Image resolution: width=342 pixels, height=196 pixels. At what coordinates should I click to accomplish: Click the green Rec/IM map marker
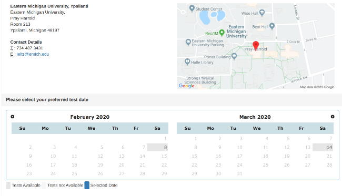pyautogui.click(x=222, y=33)
